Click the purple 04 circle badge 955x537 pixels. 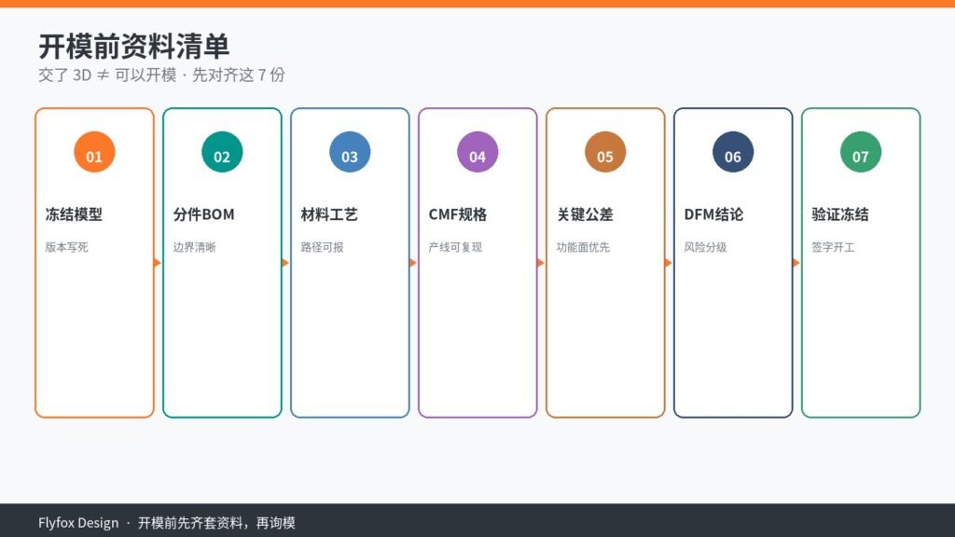click(477, 152)
